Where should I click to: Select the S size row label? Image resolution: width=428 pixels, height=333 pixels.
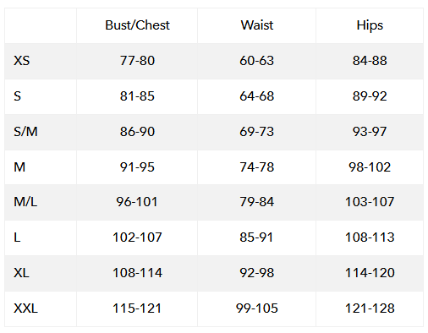[18, 96]
